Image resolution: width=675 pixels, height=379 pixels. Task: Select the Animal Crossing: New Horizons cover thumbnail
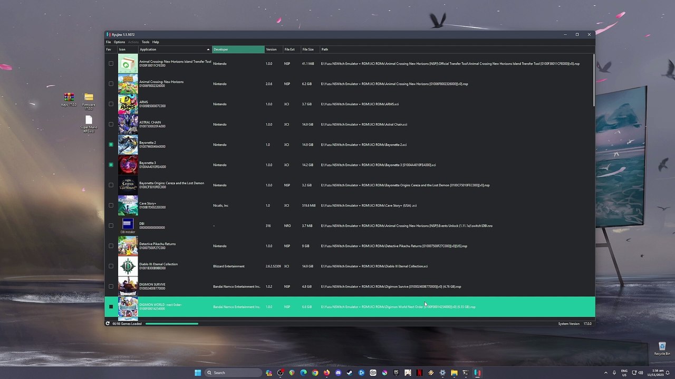coord(128,84)
